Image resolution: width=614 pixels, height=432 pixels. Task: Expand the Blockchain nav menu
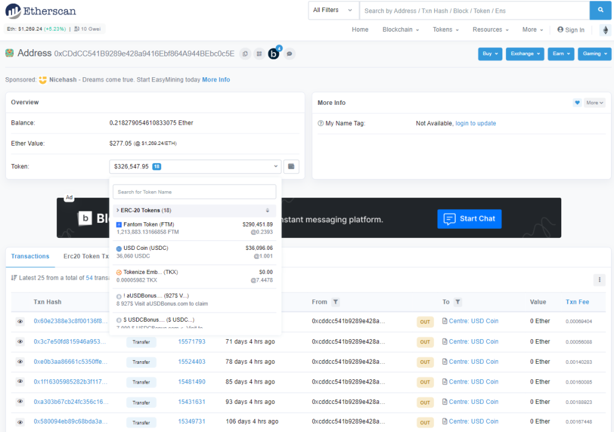pos(401,30)
